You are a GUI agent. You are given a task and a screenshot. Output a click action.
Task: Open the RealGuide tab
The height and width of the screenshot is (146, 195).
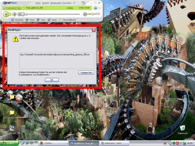coord(17,20)
